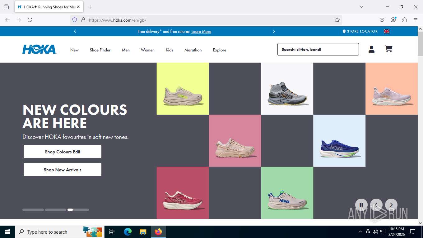The image size is (423, 238).
Task: Reload the page
Action: tap(30, 20)
